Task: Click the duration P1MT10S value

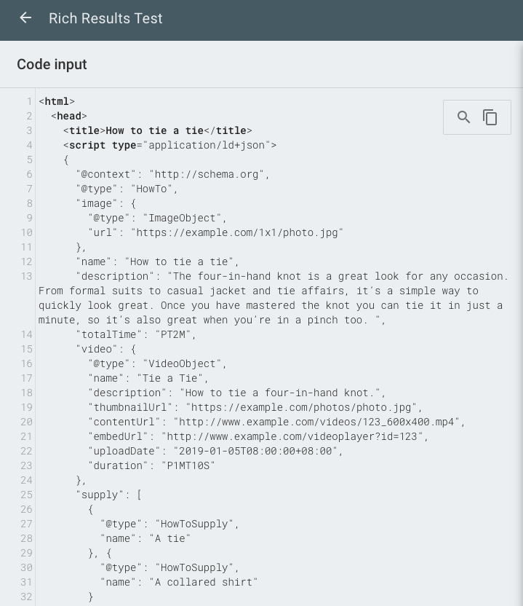Action: coord(188,465)
